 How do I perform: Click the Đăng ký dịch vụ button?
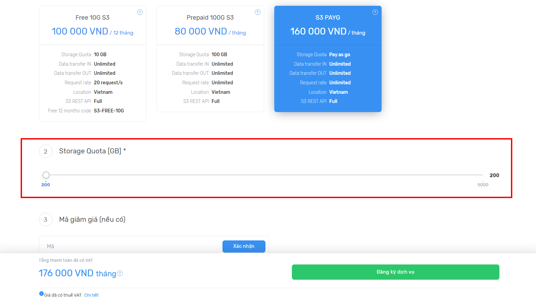[x=395, y=272]
